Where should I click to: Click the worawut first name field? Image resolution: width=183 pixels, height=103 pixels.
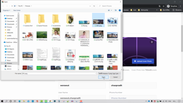(82, 86)
